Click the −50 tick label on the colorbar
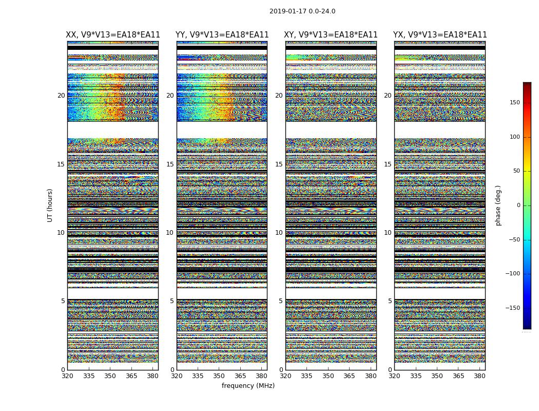This screenshot has width=539, height=411. (x=514, y=240)
